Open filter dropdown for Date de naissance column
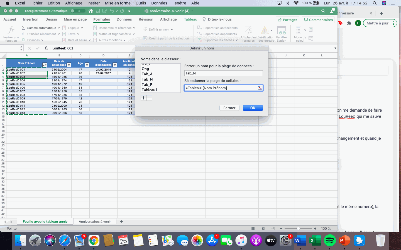The image size is (401, 250). click(69, 65)
